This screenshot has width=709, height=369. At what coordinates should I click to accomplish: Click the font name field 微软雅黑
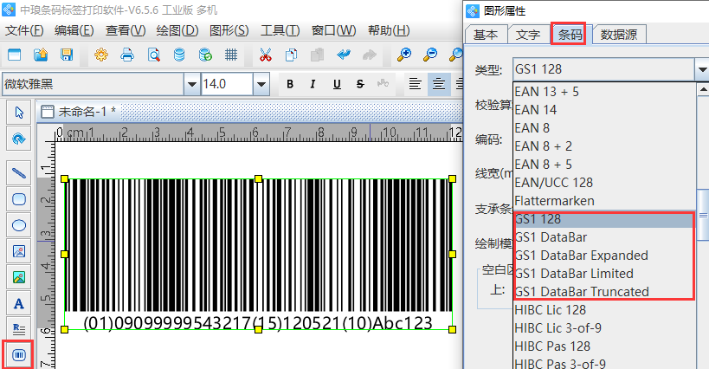click(93, 84)
